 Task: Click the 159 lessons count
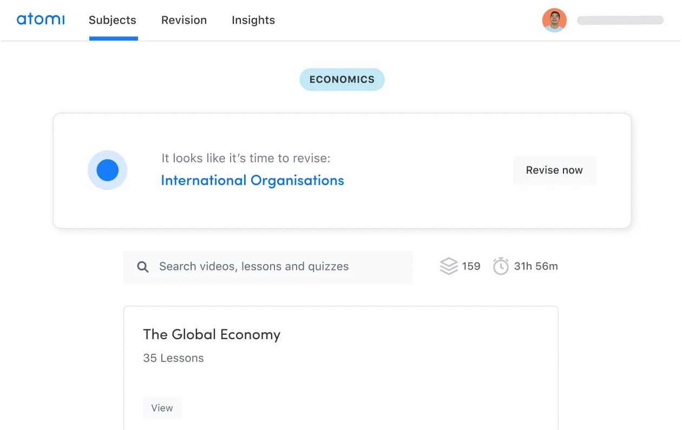(x=471, y=266)
